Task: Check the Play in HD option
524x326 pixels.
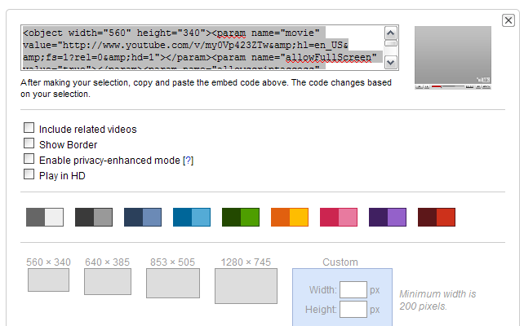Action: 29,174
